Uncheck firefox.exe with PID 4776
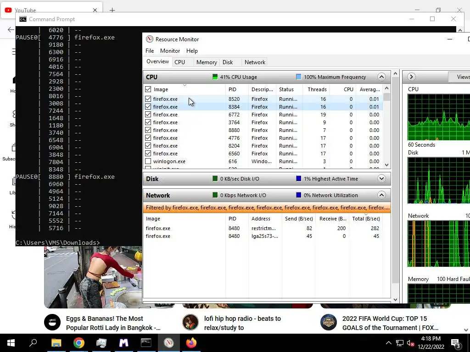The width and height of the screenshot is (470, 352). (x=148, y=137)
